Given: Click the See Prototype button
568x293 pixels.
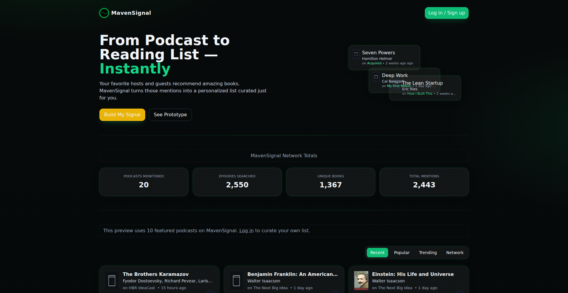Looking at the screenshot, I should point(170,115).
